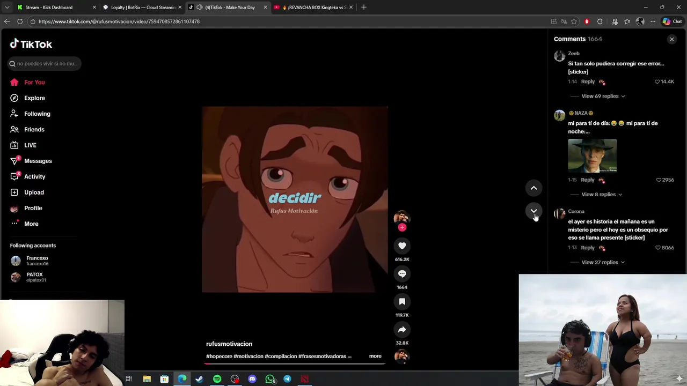This screenshot has width=687, height=386.
Task: Like the video with the heart icon
Action: click(x=402, y=246)
